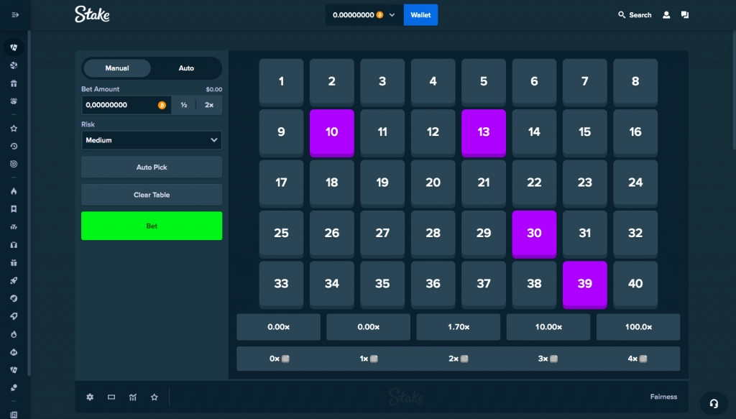The width and height of the screenshot is (736, 419).
Task: Click the live support headset icon
Action: (714, 403)
